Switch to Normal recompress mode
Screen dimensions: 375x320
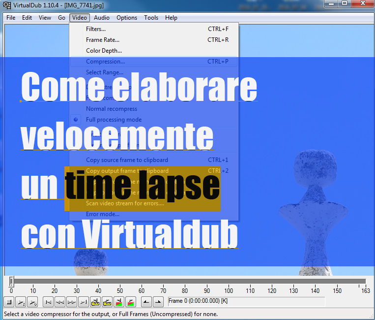[x=154, y=109]
